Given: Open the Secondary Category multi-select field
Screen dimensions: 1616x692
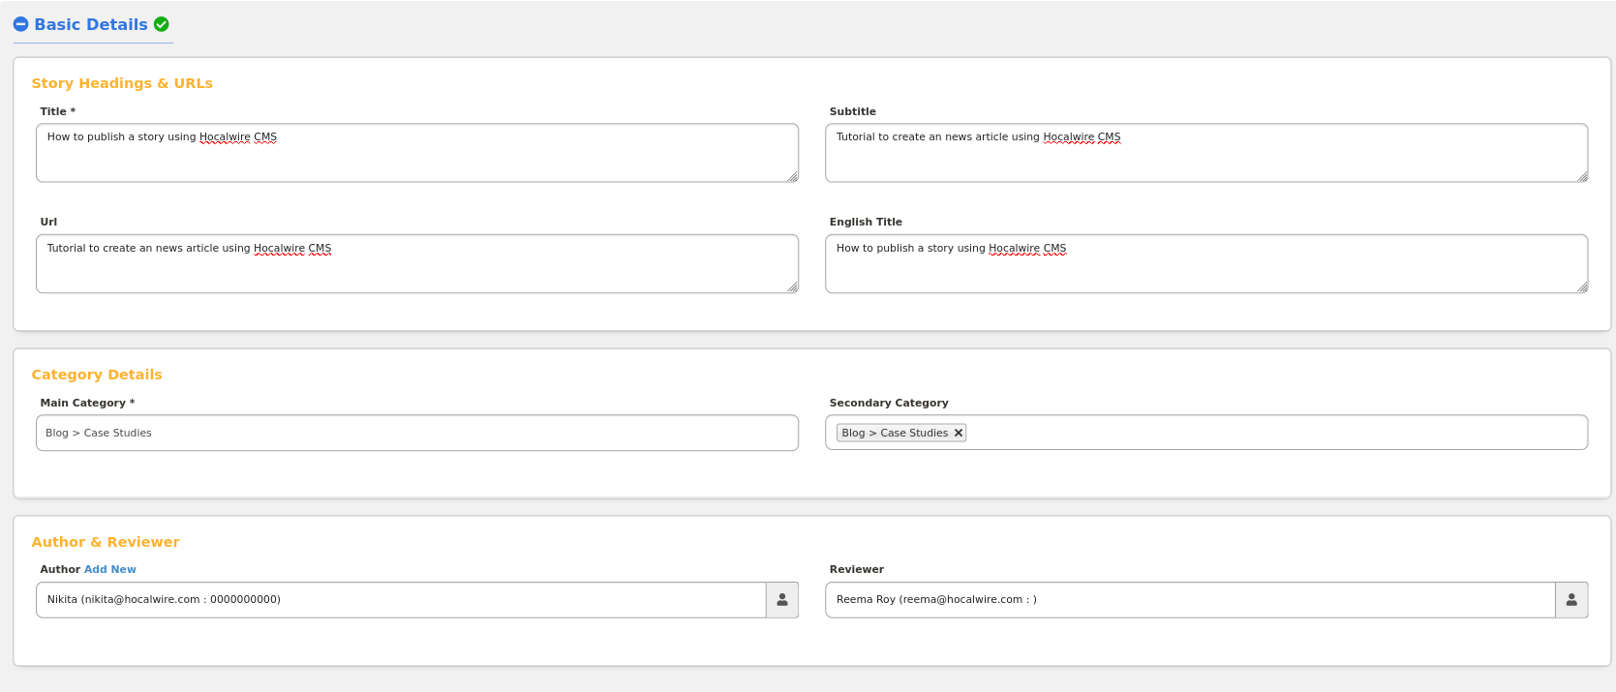Looking at the screenshot, I should [x=1259, y=433].
